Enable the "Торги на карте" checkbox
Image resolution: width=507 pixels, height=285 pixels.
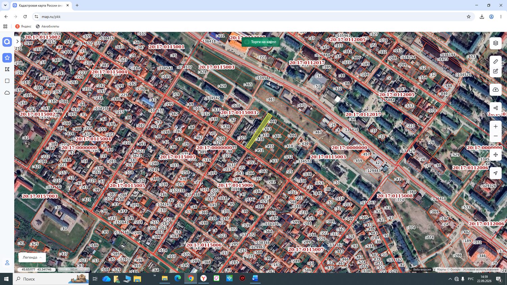pyautogui.click(x=247, y=42)
